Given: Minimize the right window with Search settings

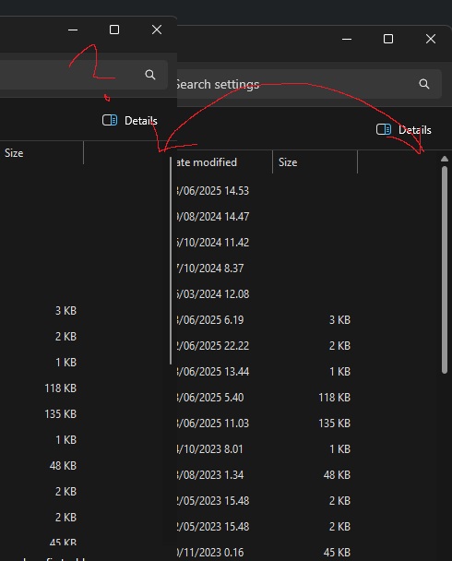Looking at the screenshot, I should click(347, 39).
